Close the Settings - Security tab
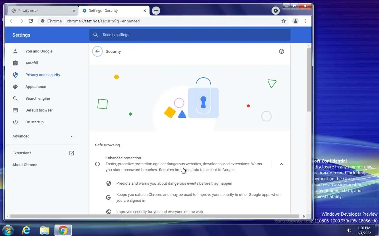Viewport: 379px width, 236px height. pyautogui.click(x=145, y=11)
